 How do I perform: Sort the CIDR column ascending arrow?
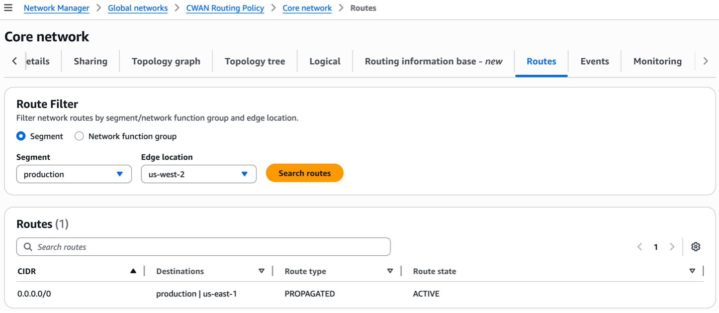(133, 270)
